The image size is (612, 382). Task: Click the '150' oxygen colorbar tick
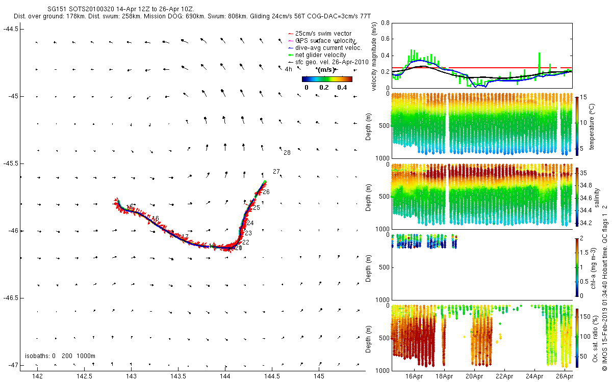pyautogui.click(x=585, y=317)
